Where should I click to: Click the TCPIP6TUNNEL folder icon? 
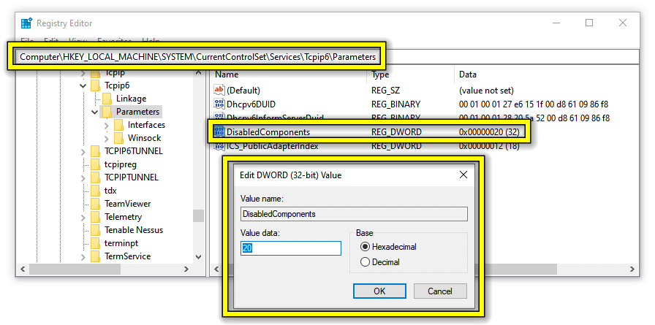[x=96, y=151]
